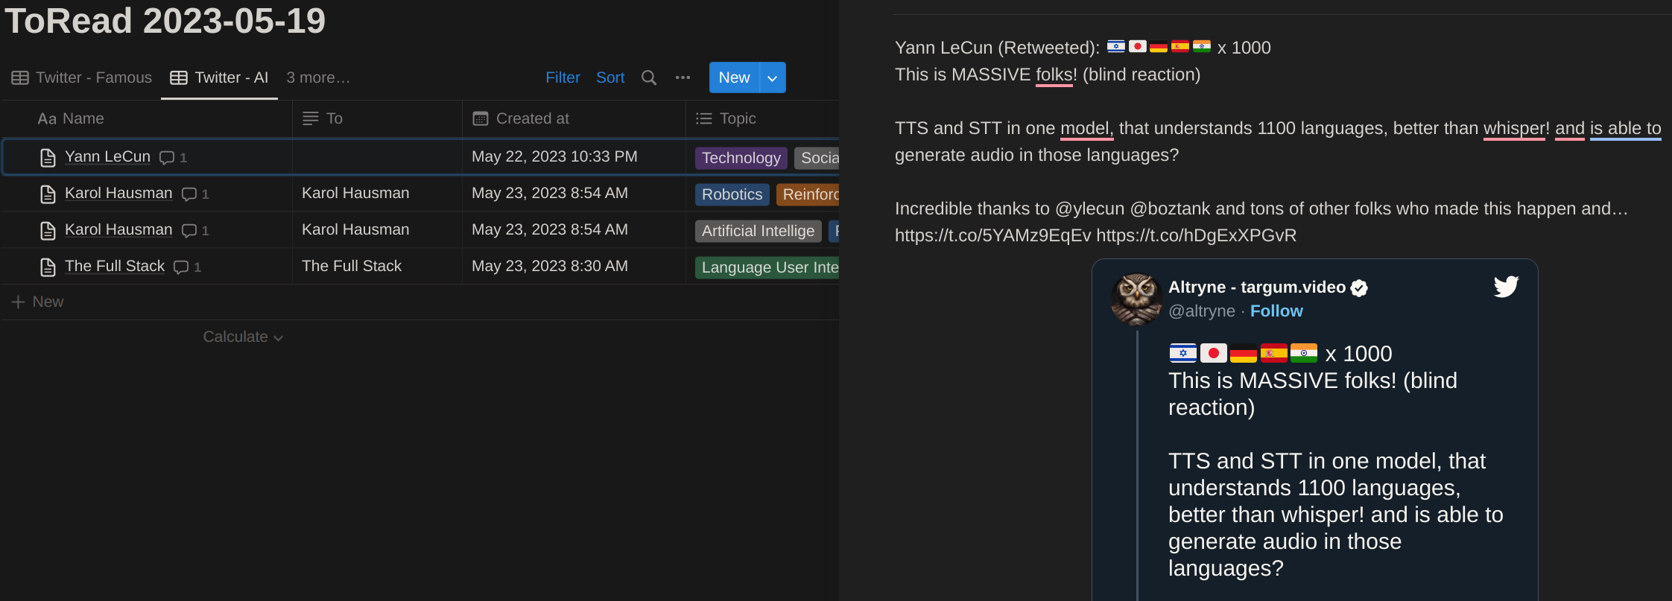Click the purple Technology topic tag
This screenshot has width=1672, height=601.
click(741, 158)
